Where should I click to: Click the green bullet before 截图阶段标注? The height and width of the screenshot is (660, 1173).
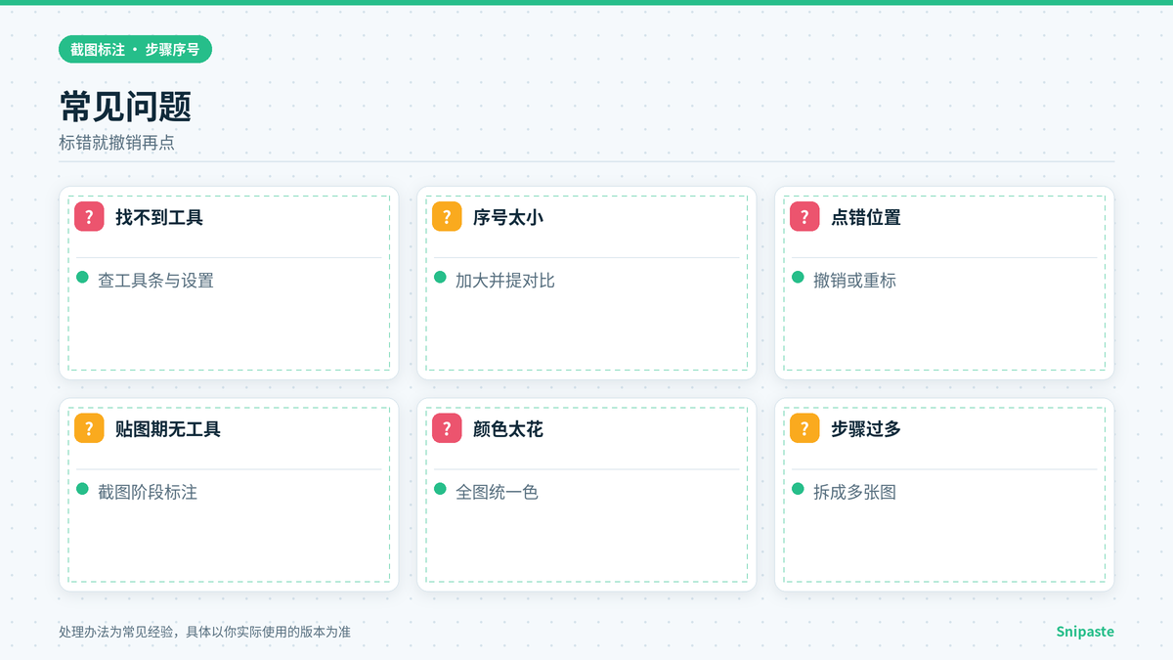(x=83, y=489)
